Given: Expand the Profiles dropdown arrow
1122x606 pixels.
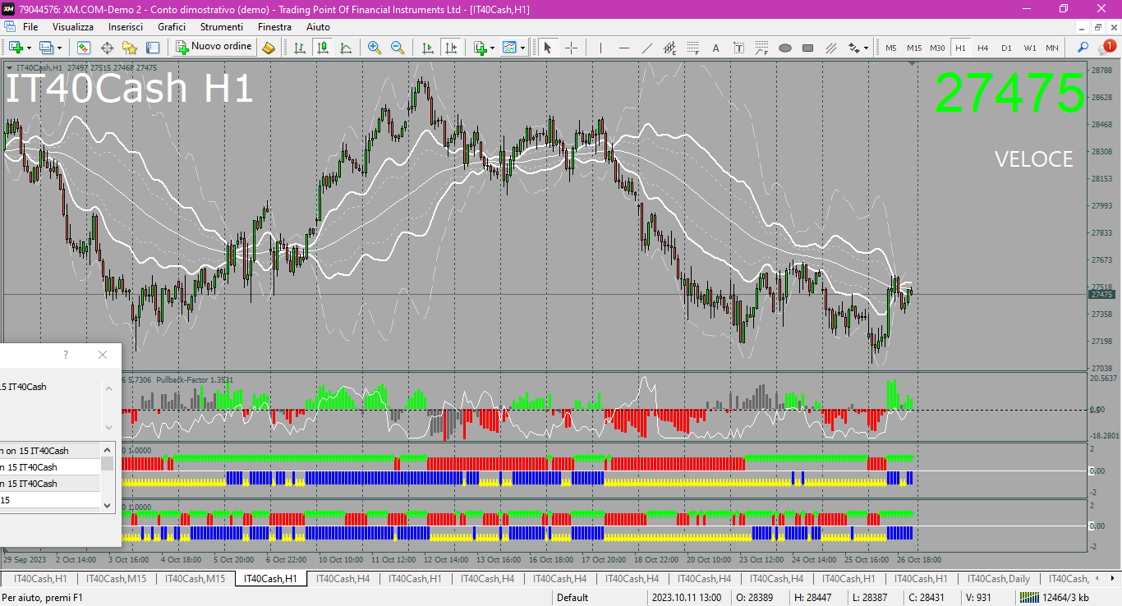Looking at the screenshot, I should pyautogui.click(x=59, y=48).
